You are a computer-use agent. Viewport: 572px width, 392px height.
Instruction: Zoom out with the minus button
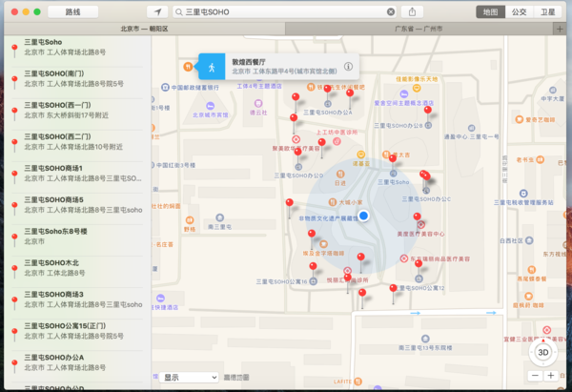[x=535, y=376]
